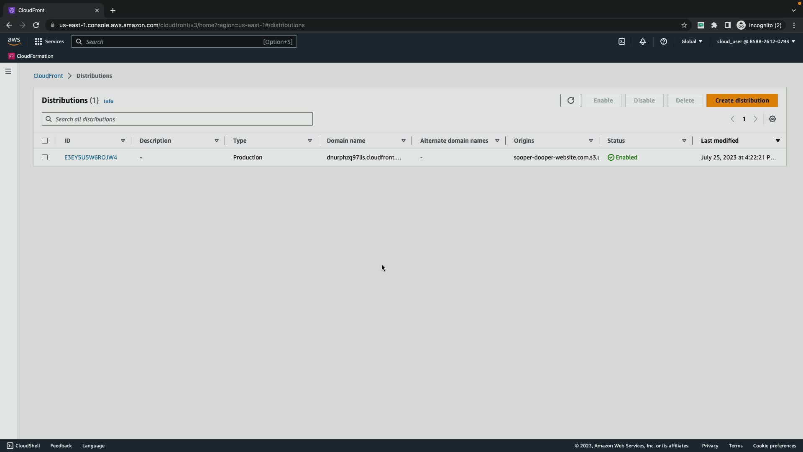Open the Services grid menu

pos(49,41)
